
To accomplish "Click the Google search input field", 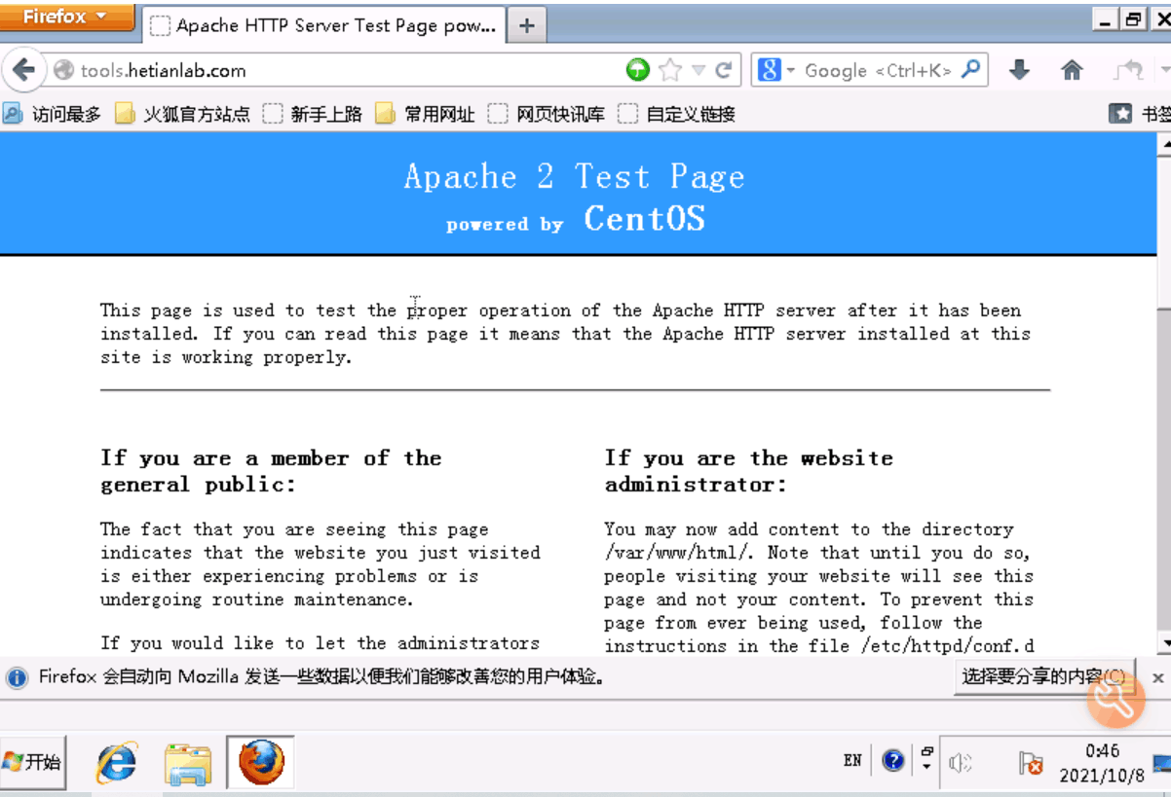I will tap(879, 70).
